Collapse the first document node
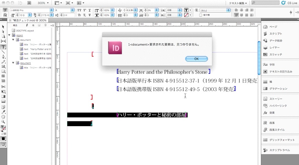The image size is (299, 165). pos(13,40)
